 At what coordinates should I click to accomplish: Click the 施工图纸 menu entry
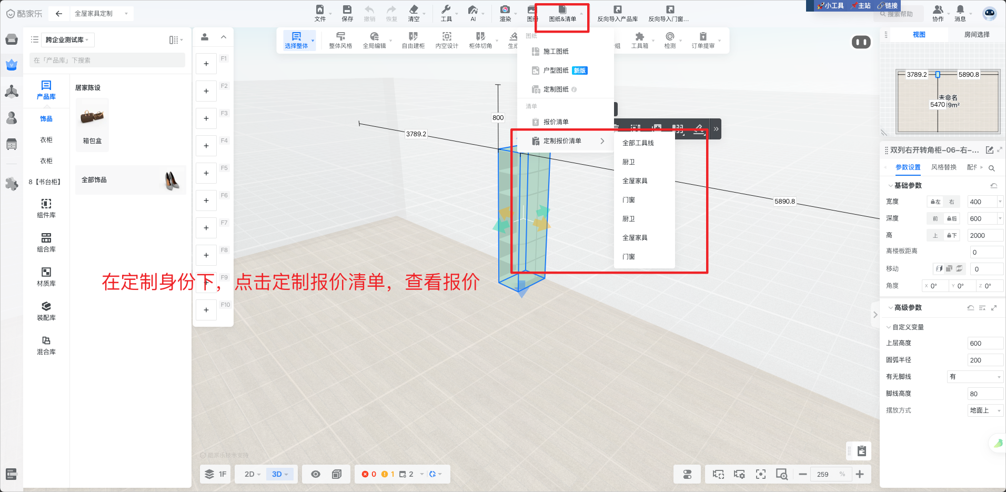point(556,52)
